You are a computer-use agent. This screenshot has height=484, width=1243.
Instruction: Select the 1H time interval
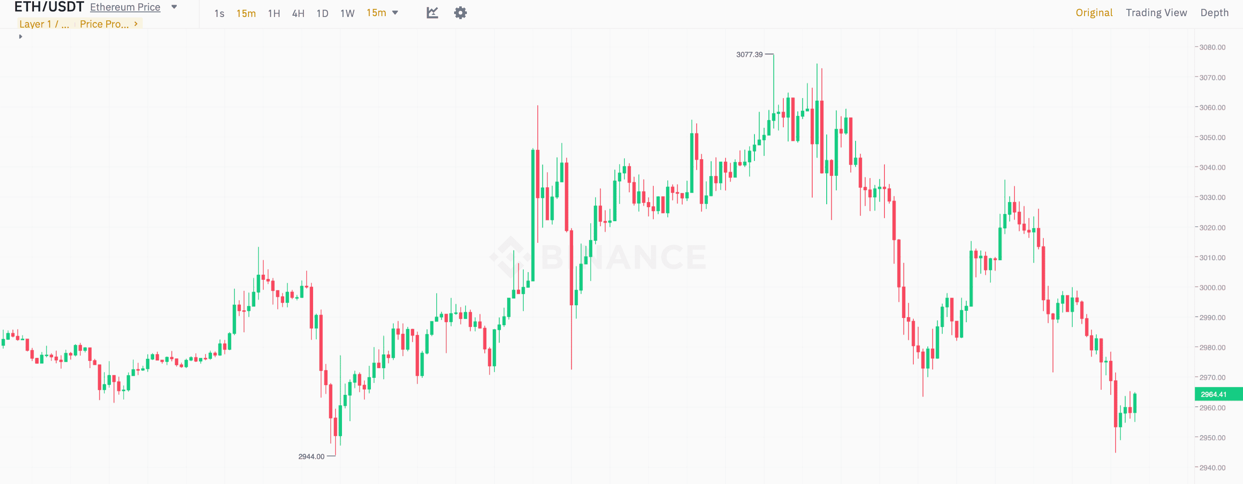click(274, 14)
